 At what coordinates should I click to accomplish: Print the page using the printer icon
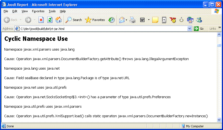pos(133,20)
